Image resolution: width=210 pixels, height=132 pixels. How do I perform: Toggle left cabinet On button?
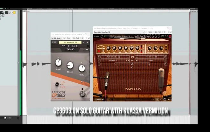pos(99,57)
